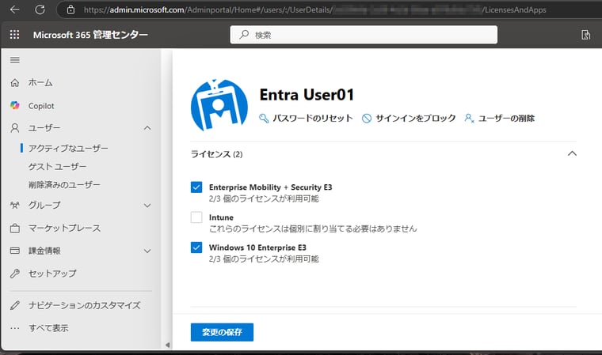Image resolution: width=602 pixels, height=355 pixels.
Task: Collapse the navigation hamburger menu
Action: point(15,60)
